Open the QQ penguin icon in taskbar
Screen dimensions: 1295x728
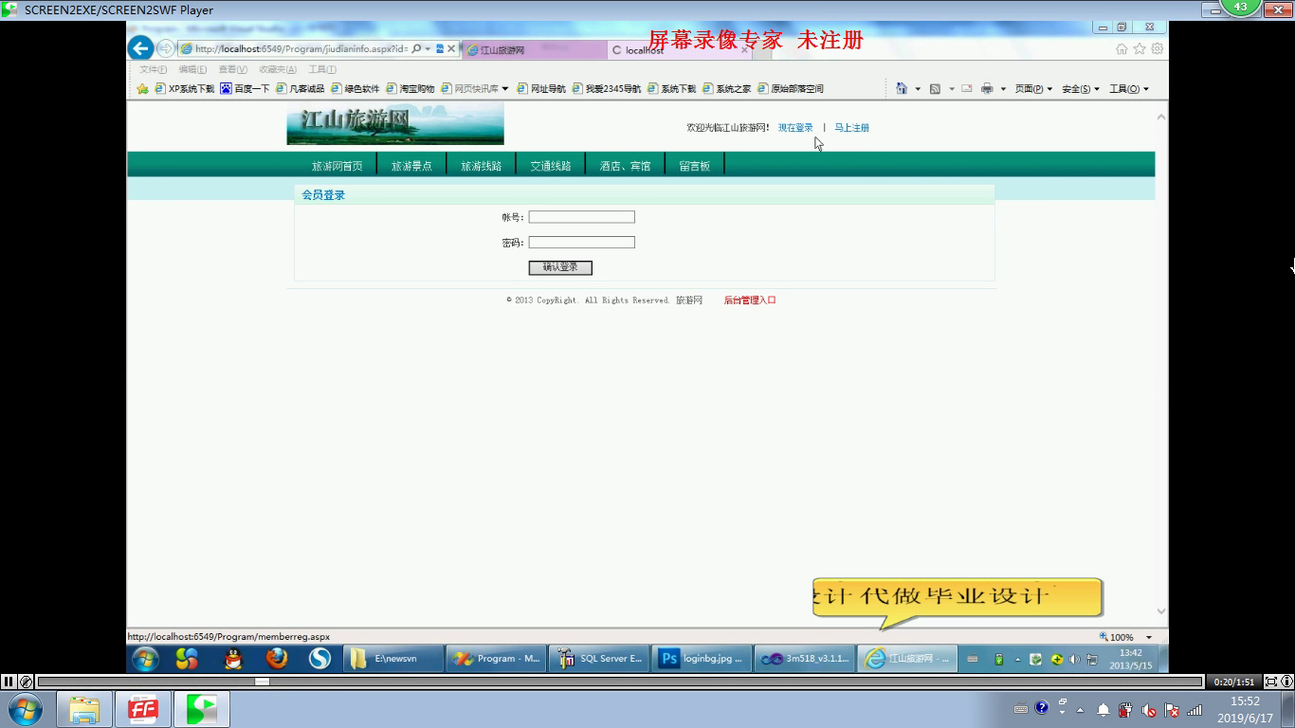233,659
